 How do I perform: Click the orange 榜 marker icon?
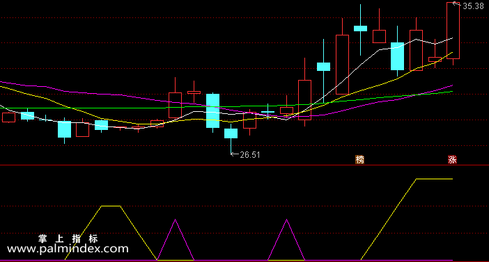coord(360,160)
